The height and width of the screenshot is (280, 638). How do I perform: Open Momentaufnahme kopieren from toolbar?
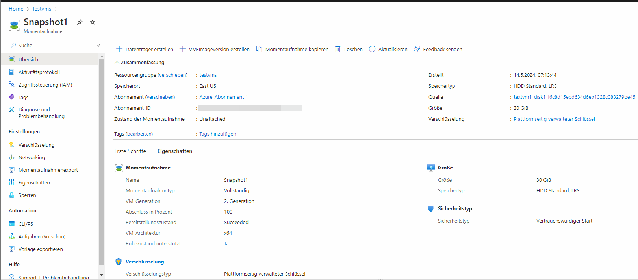click(292, 49)
